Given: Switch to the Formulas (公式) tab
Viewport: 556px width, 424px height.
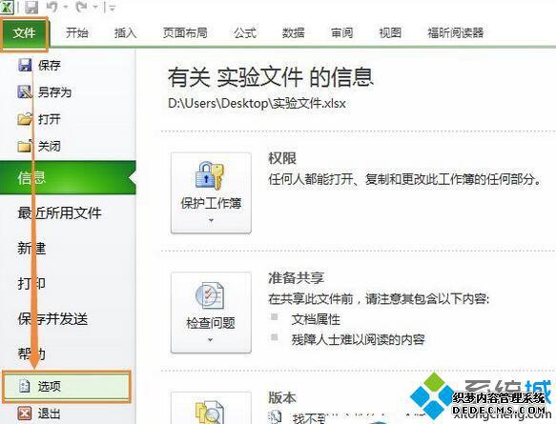Looking at the screenshot, I should pos(244,33).
